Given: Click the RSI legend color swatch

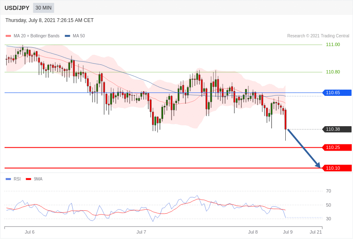Looking at the screenshot, I should point(8,179).
